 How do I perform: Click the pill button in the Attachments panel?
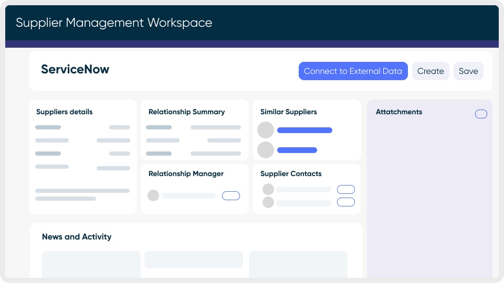481,114
